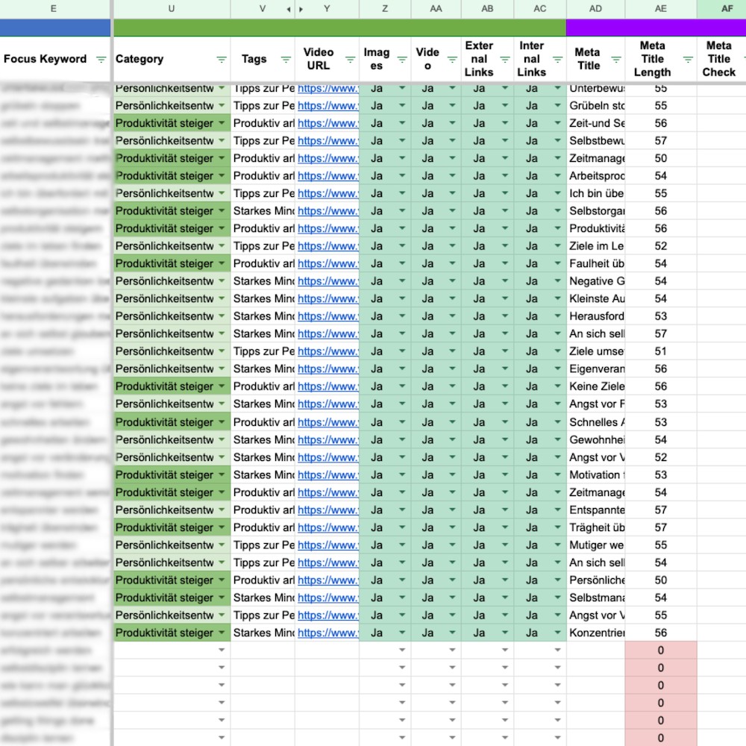Open the Internal Links filter icon
This screenshot has width=746, height=746.
coord(557,60)
